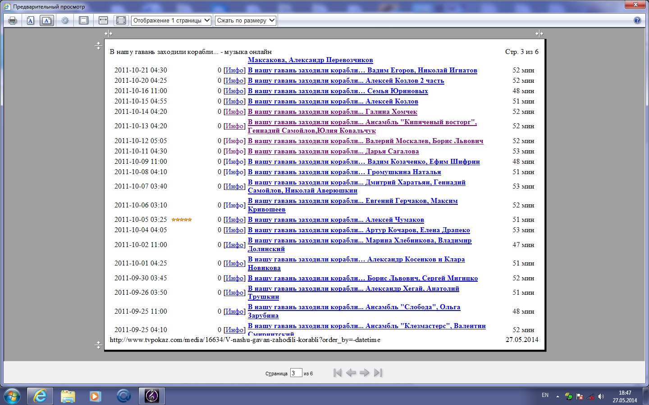Click the footer date '27.05.2014' on page
The image size is (649, 405).
(522, 340)
